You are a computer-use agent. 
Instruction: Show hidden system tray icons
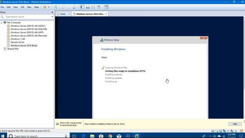(x=210, y=136)
